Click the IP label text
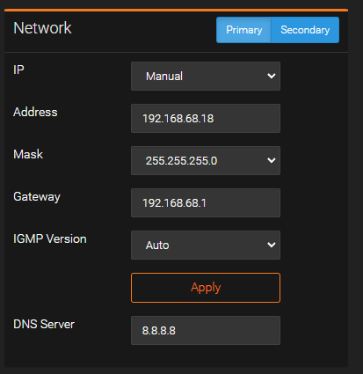This screenshot has width=363, height=374. pos(18,70)
